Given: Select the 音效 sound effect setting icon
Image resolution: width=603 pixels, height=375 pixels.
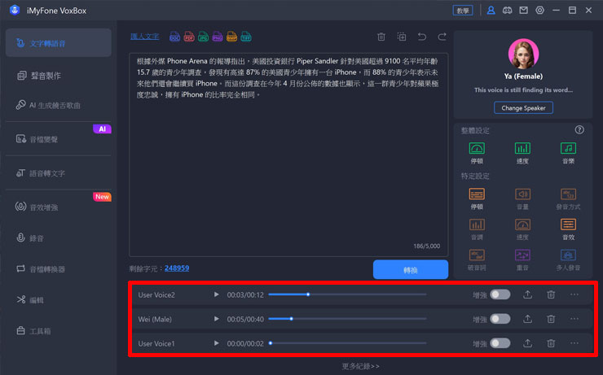Looking at the screenshot, I should tap(568, 229).
